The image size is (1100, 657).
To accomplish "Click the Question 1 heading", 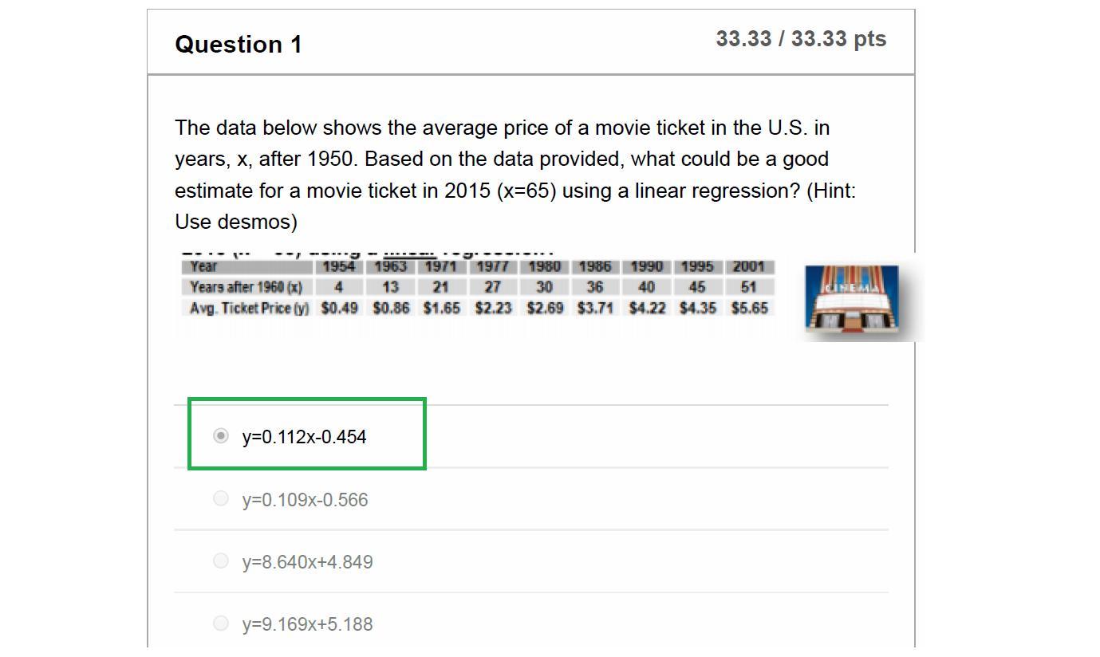I will pyautogui.click(x=239, y=44).
